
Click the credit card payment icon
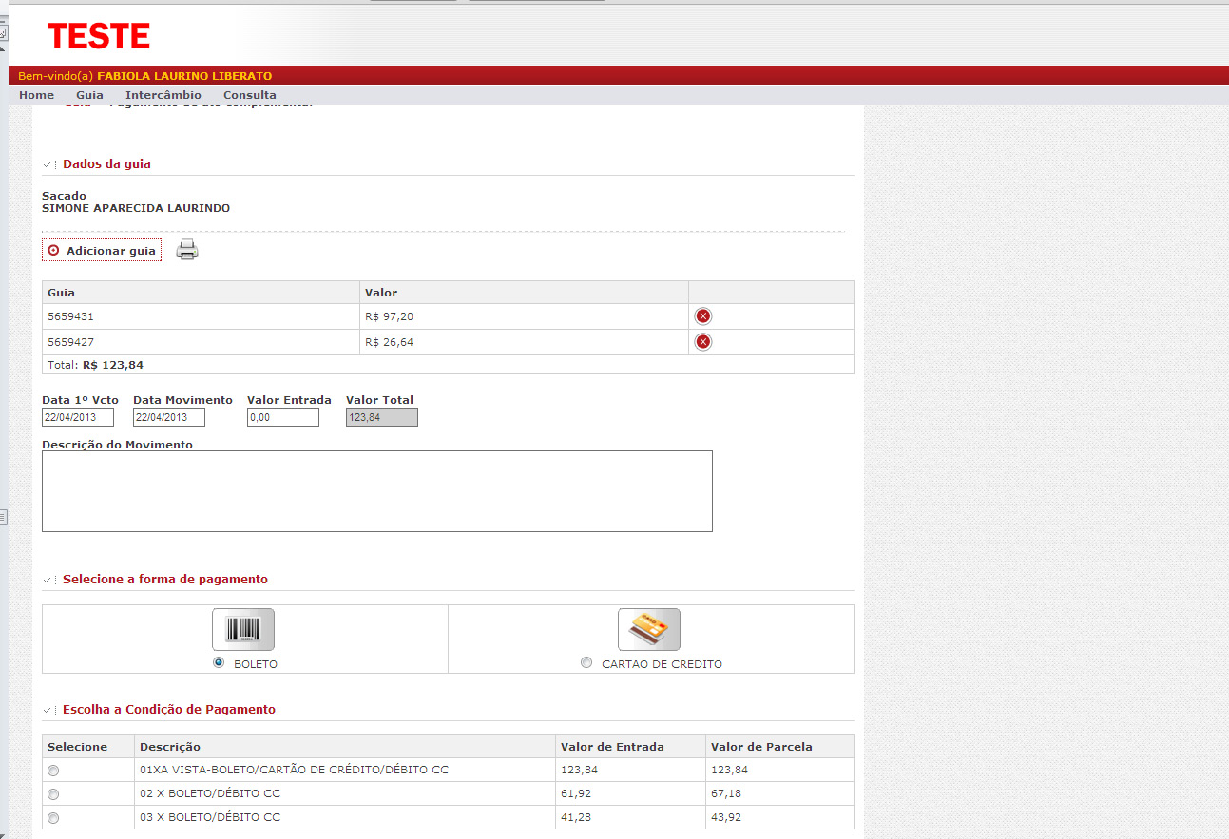click(649, 629)
